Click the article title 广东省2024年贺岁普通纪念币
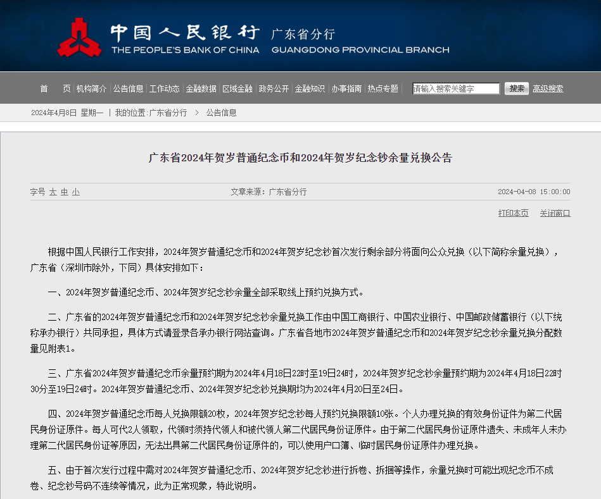The height and width of the screenshot is (499, 601). [300, 157]
